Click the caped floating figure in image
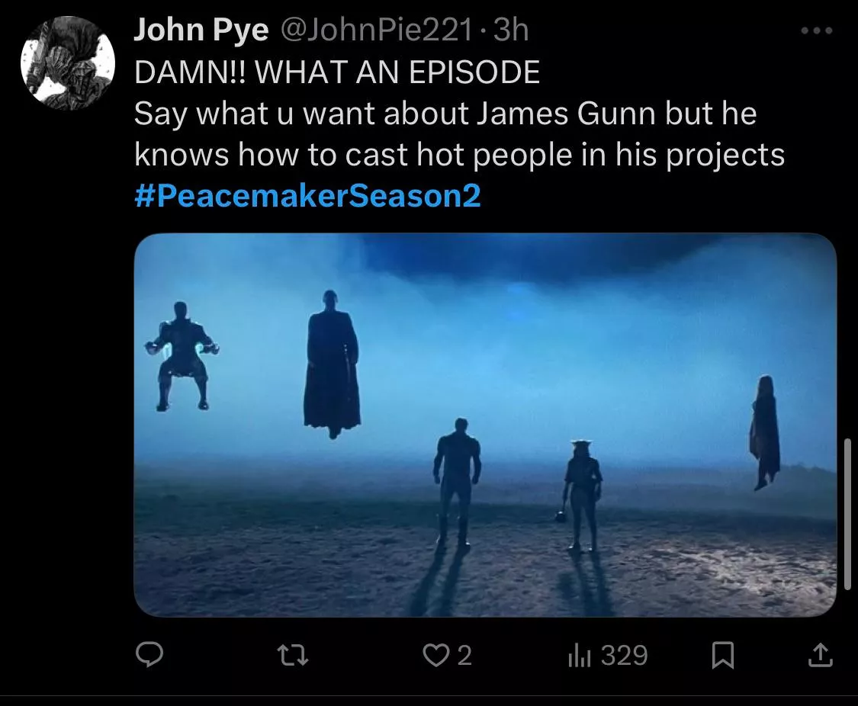The image size is (858, 706). [332, 364]
